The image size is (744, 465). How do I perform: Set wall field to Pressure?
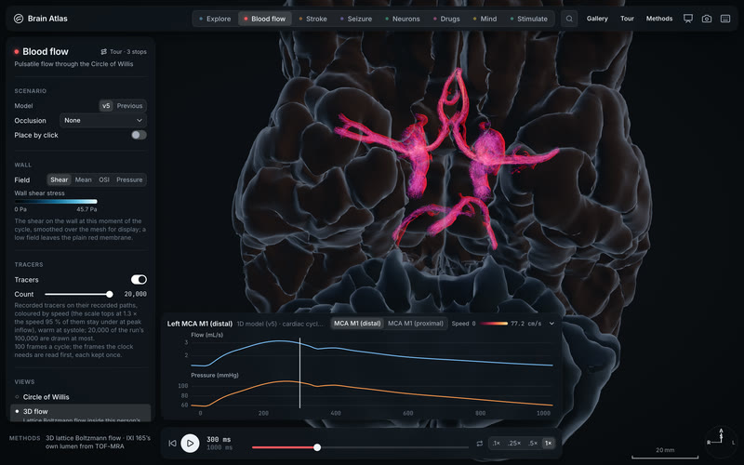click(x=129, y=179)
